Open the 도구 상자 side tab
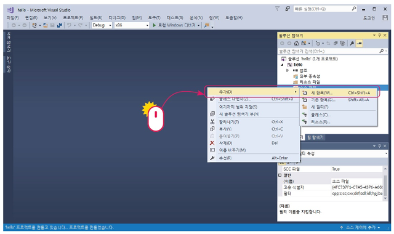394x234 pixels. click(x=9, y=64)
